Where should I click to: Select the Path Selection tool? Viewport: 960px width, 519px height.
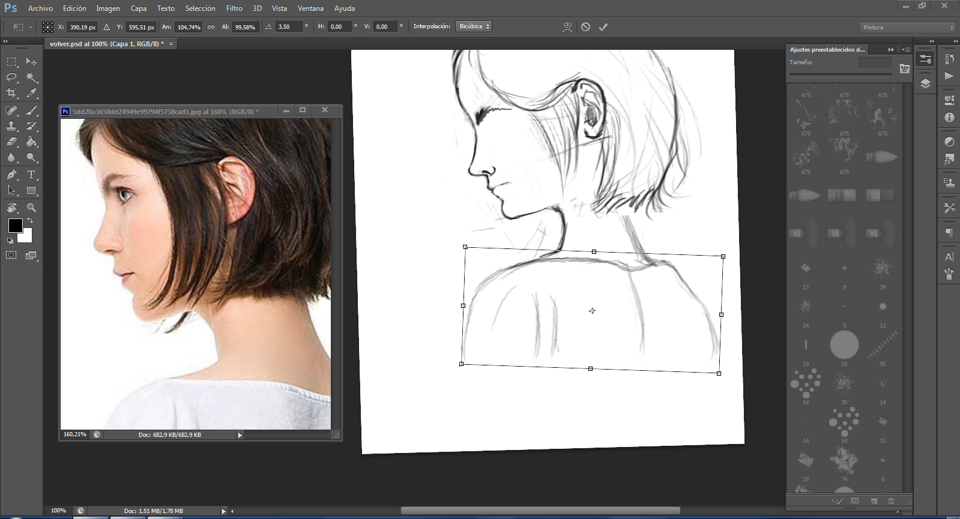tap(11, 190)
